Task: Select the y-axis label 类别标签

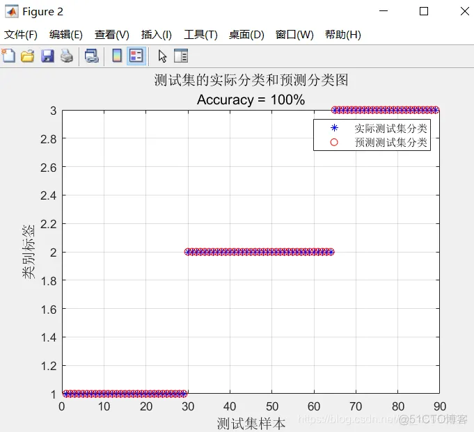Action: pyautogui.click(x=29, y=252)
